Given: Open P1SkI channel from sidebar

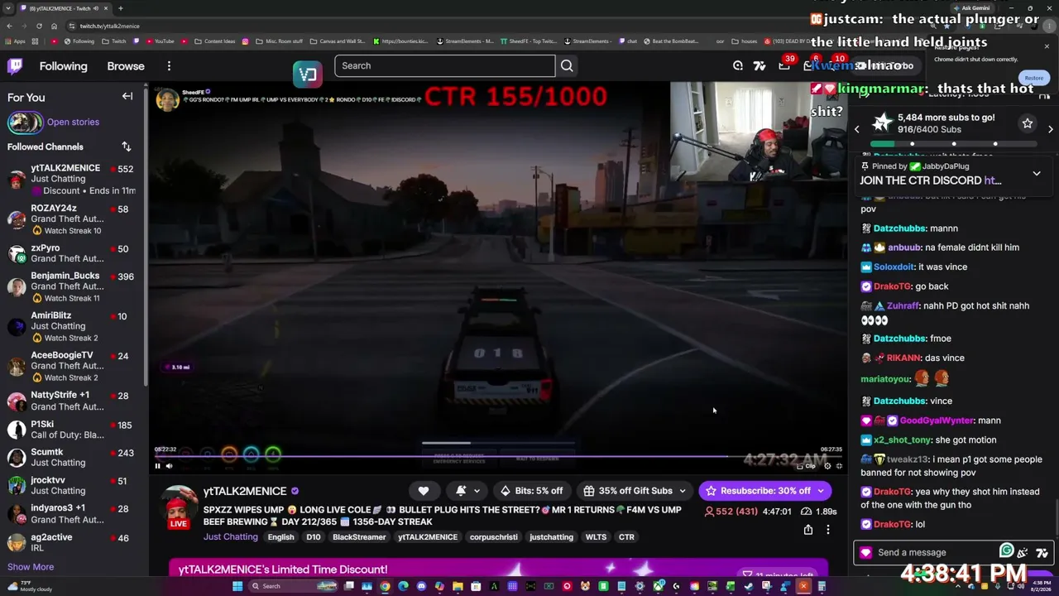Looking at the screenshot, I should tap(73, 430).
